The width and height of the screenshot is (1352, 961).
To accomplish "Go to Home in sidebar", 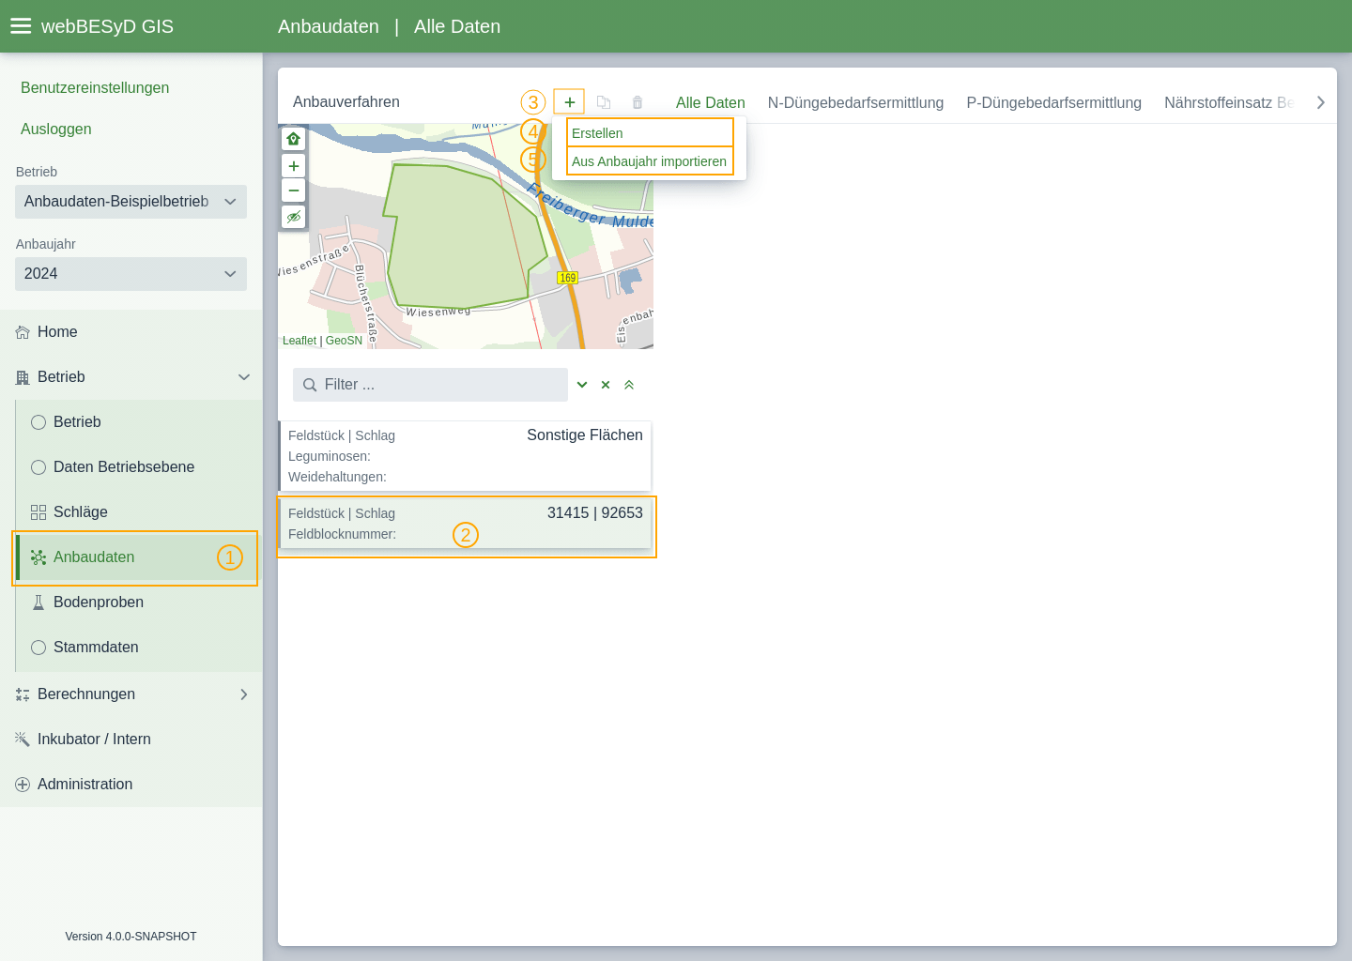I will coord(131,332).
